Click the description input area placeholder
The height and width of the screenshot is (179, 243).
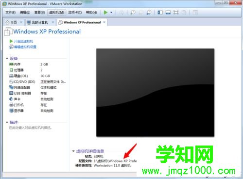click(x=31, y=128)
